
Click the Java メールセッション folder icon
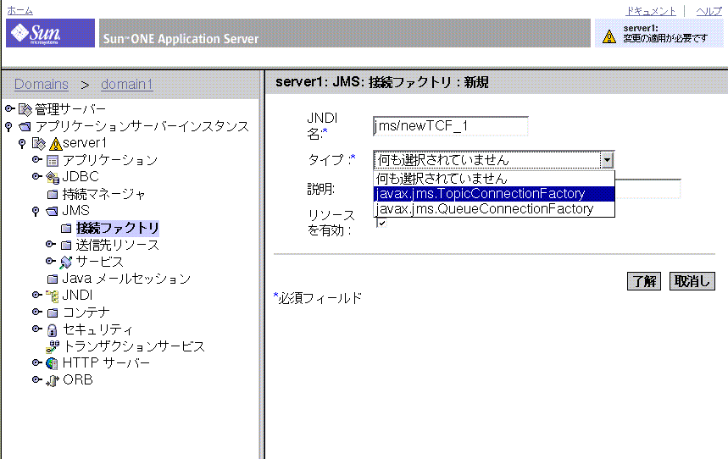coord(53,279)
